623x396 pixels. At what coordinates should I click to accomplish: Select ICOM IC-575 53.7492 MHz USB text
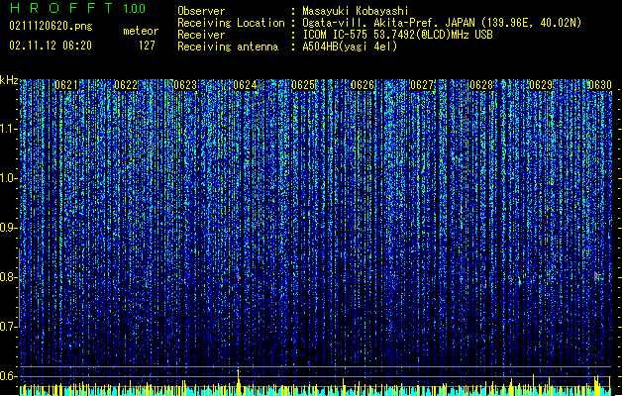397,35
